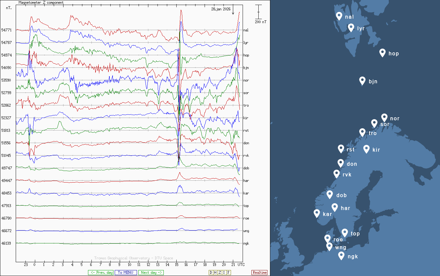Viewport: 440px width, 276px height.
Task: Click the rvk station map pin
Action: (337, 174)
